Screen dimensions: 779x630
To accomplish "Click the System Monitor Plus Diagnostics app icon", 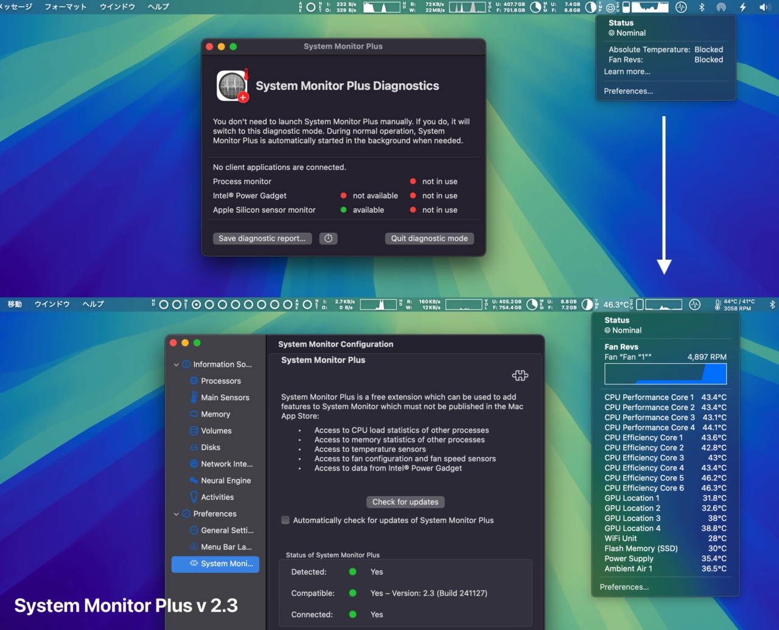I will 232,85.
